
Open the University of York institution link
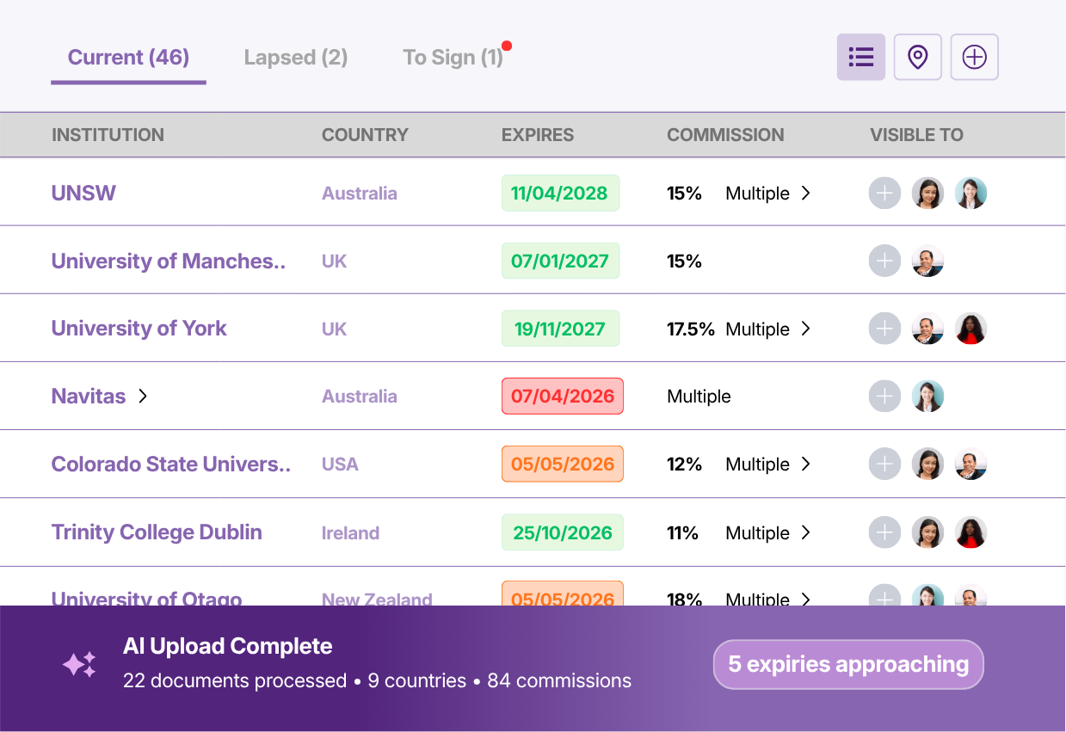tap(139, 328)
